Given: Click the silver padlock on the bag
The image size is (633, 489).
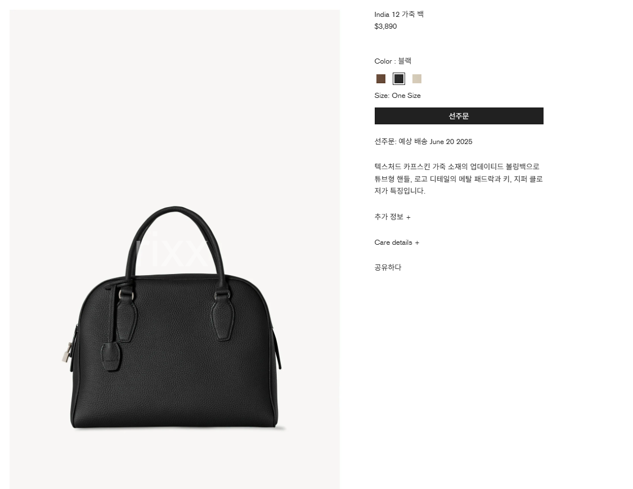Looking at the screenshot, I should tap(66, 353).
